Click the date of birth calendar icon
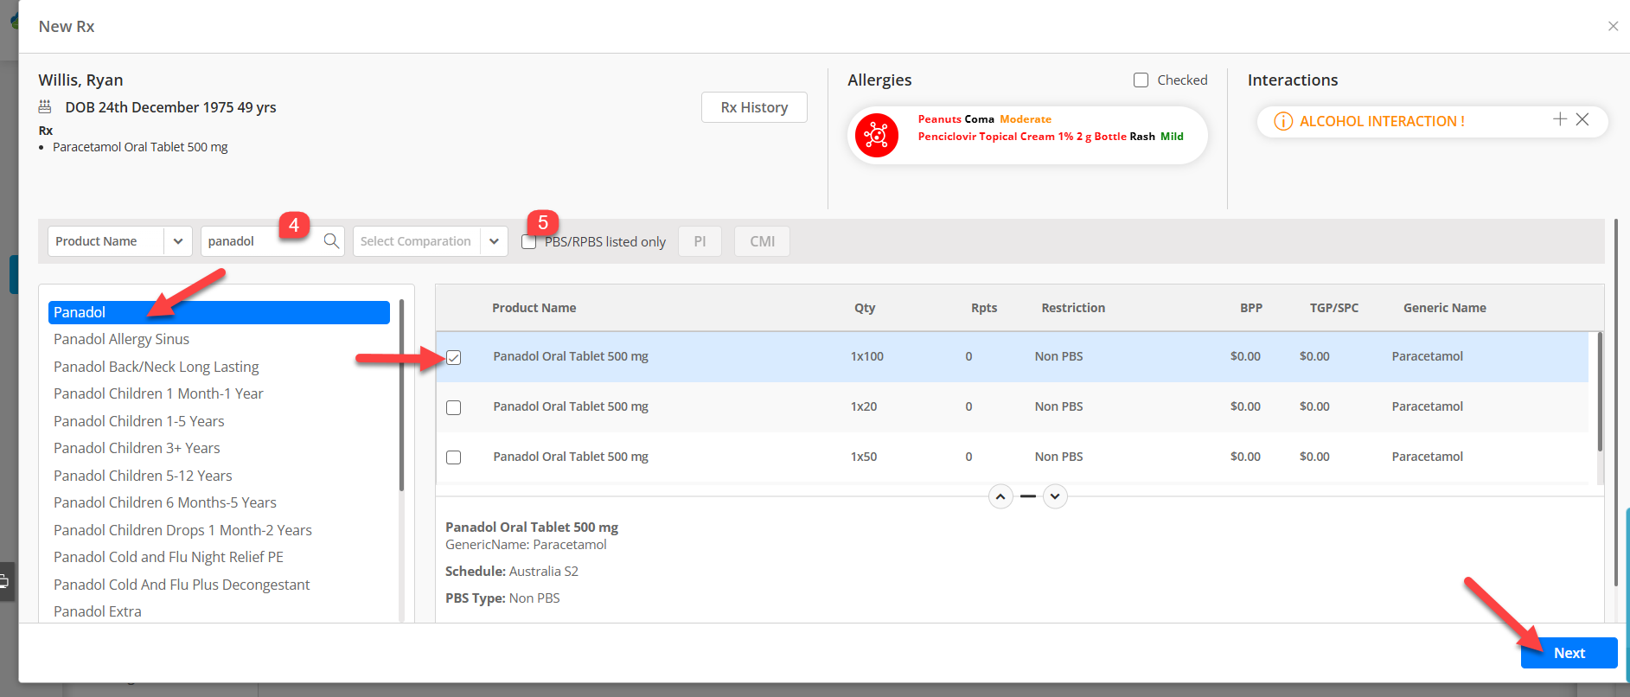Image resolution: width=1630 pixels, height=697 pixels. 45,107
